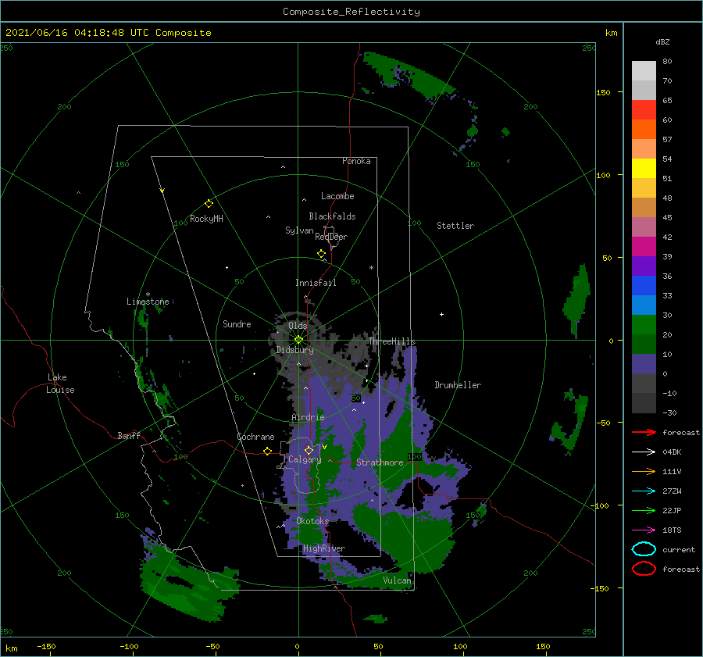The image size is (703, 657).
Task: Pick the light gray top swatch of dBZ scale
Action: pos(644,71)
